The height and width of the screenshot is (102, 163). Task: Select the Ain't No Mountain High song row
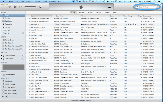coord(94,92)
